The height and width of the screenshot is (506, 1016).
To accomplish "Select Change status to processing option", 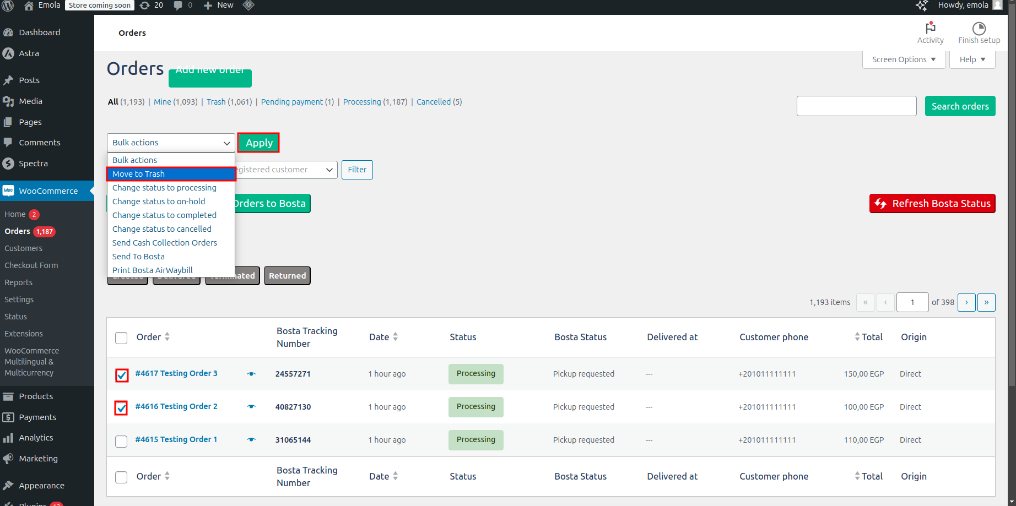I will (x=171, y=188).
